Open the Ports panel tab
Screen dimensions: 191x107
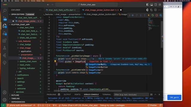click(x=77, y=95)
